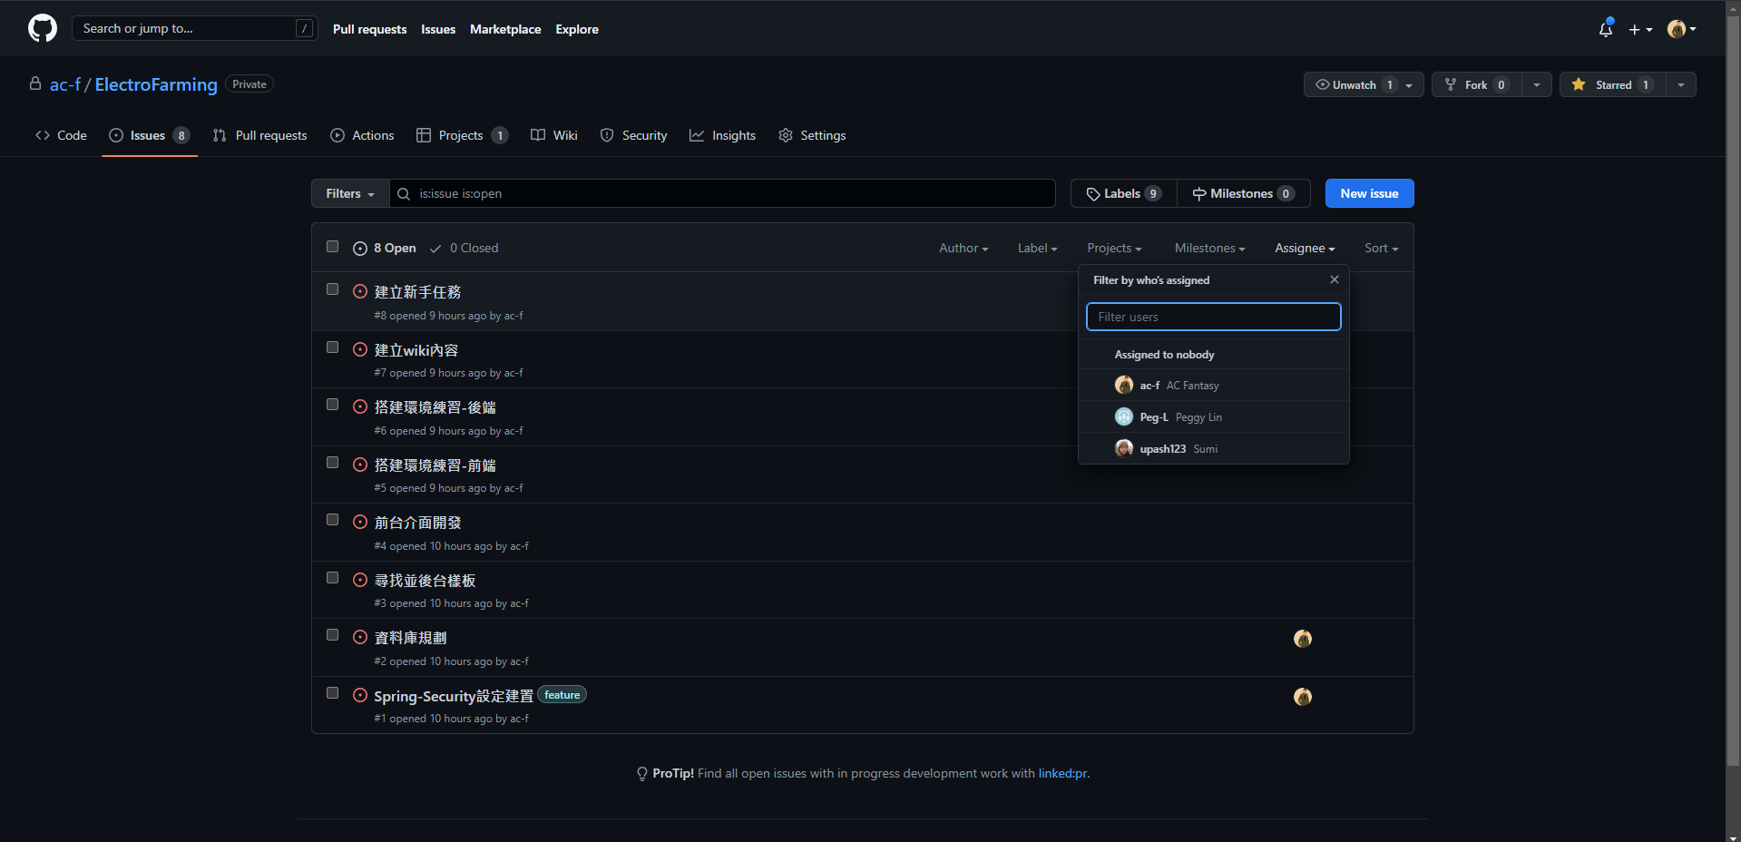Open the user avatar menu

point(1682,29)
